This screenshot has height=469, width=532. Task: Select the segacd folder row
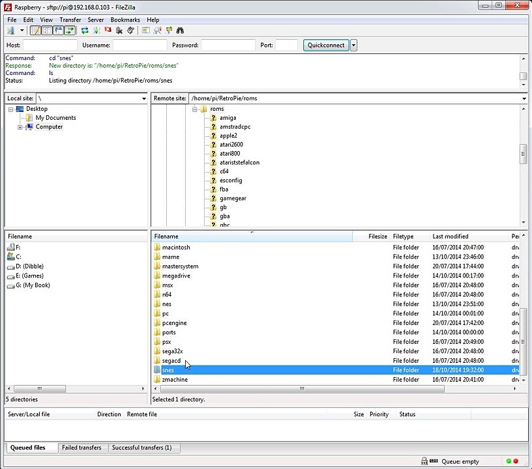(x=335, y=361)
